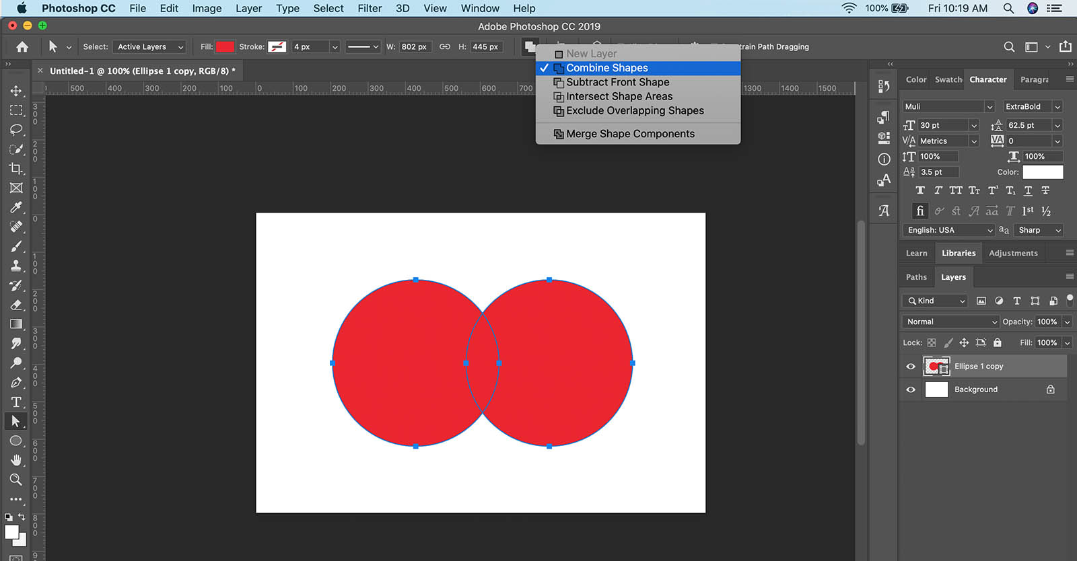1077x561 pixels.
Task: Toggle link between width and height
Action: point(445,47)
